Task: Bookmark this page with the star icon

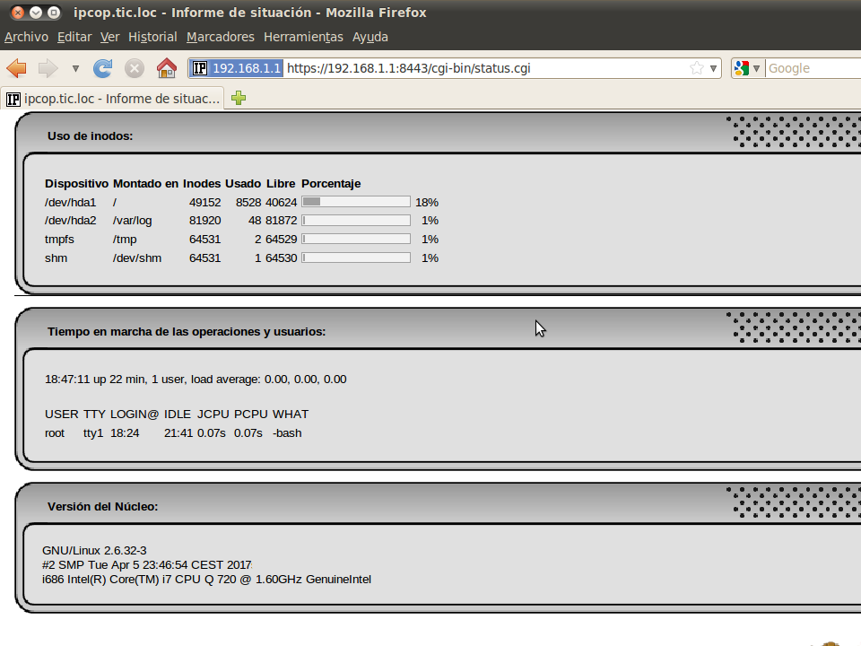Action: [697, 68]
